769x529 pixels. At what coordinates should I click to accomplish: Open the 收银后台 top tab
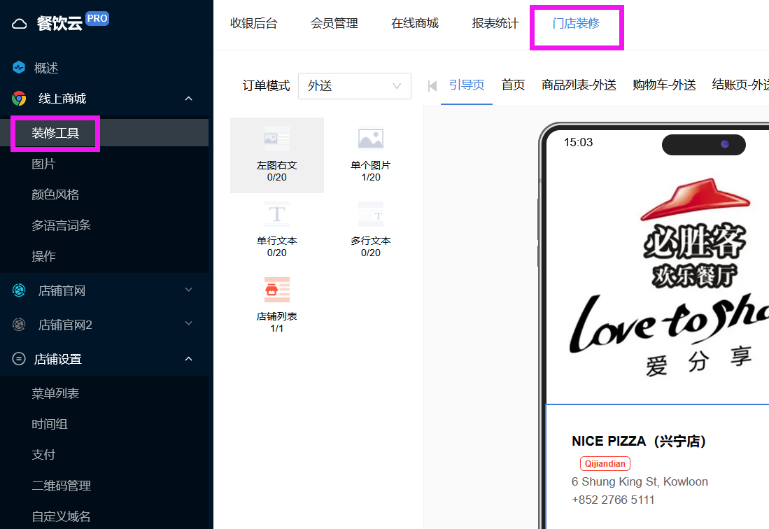click(x=253, y=23)
